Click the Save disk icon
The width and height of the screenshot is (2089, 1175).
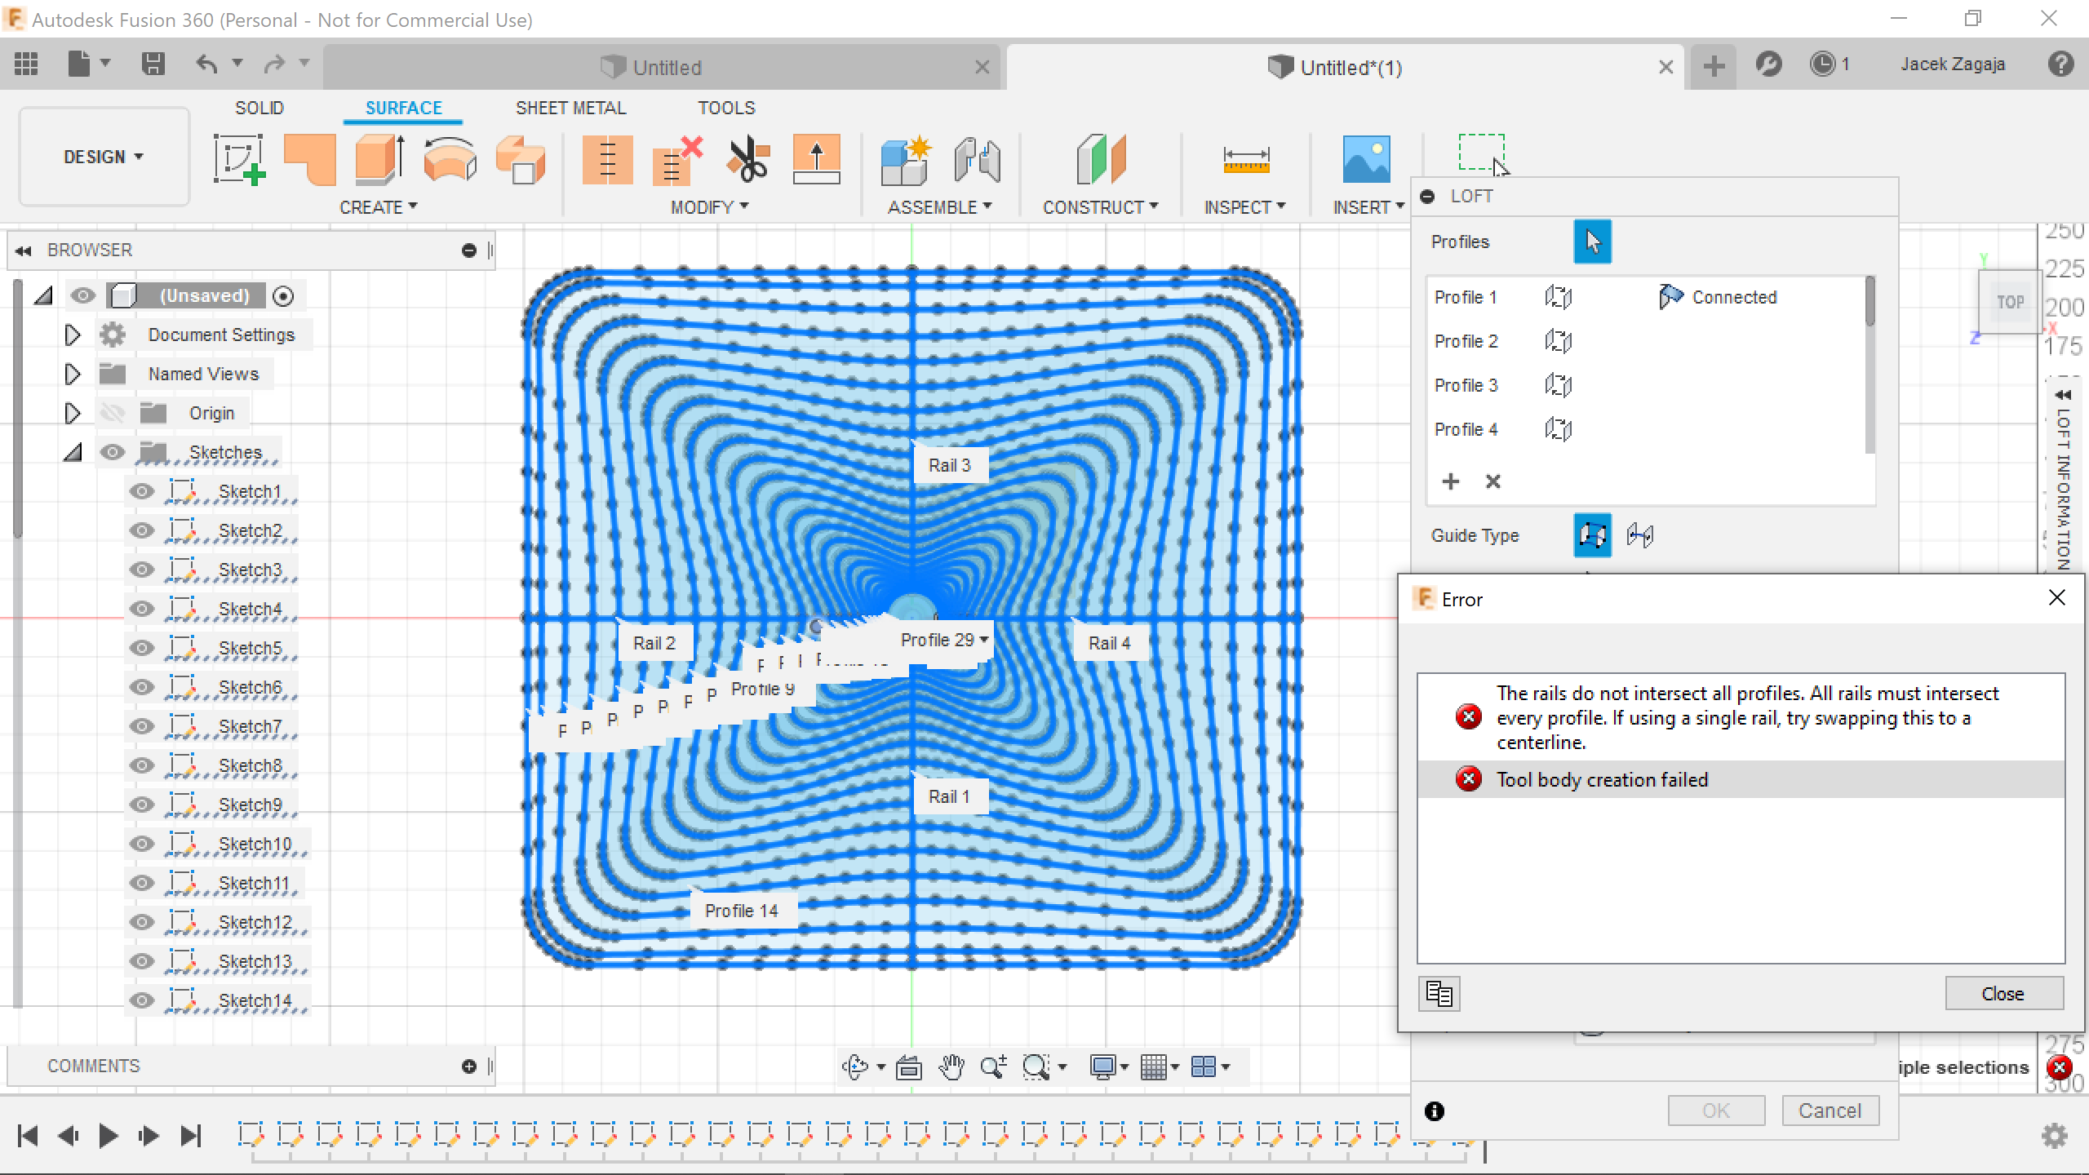click(x=153, y=64)
